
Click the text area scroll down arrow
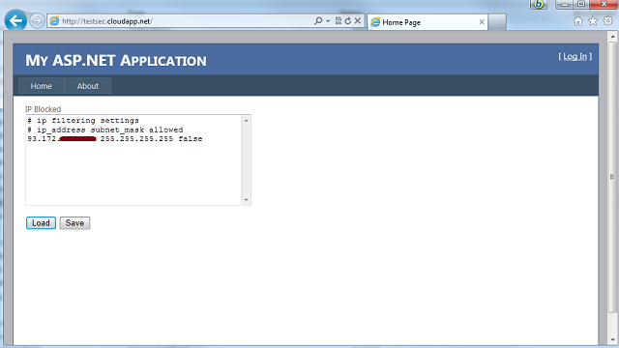coord(247,200)
